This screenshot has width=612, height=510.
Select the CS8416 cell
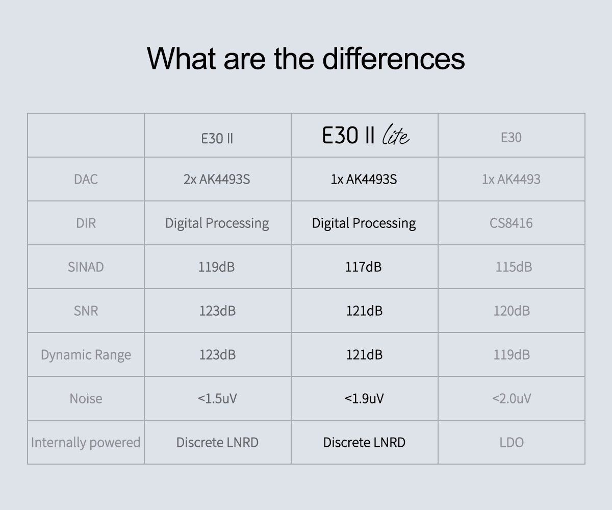[511, 223]
